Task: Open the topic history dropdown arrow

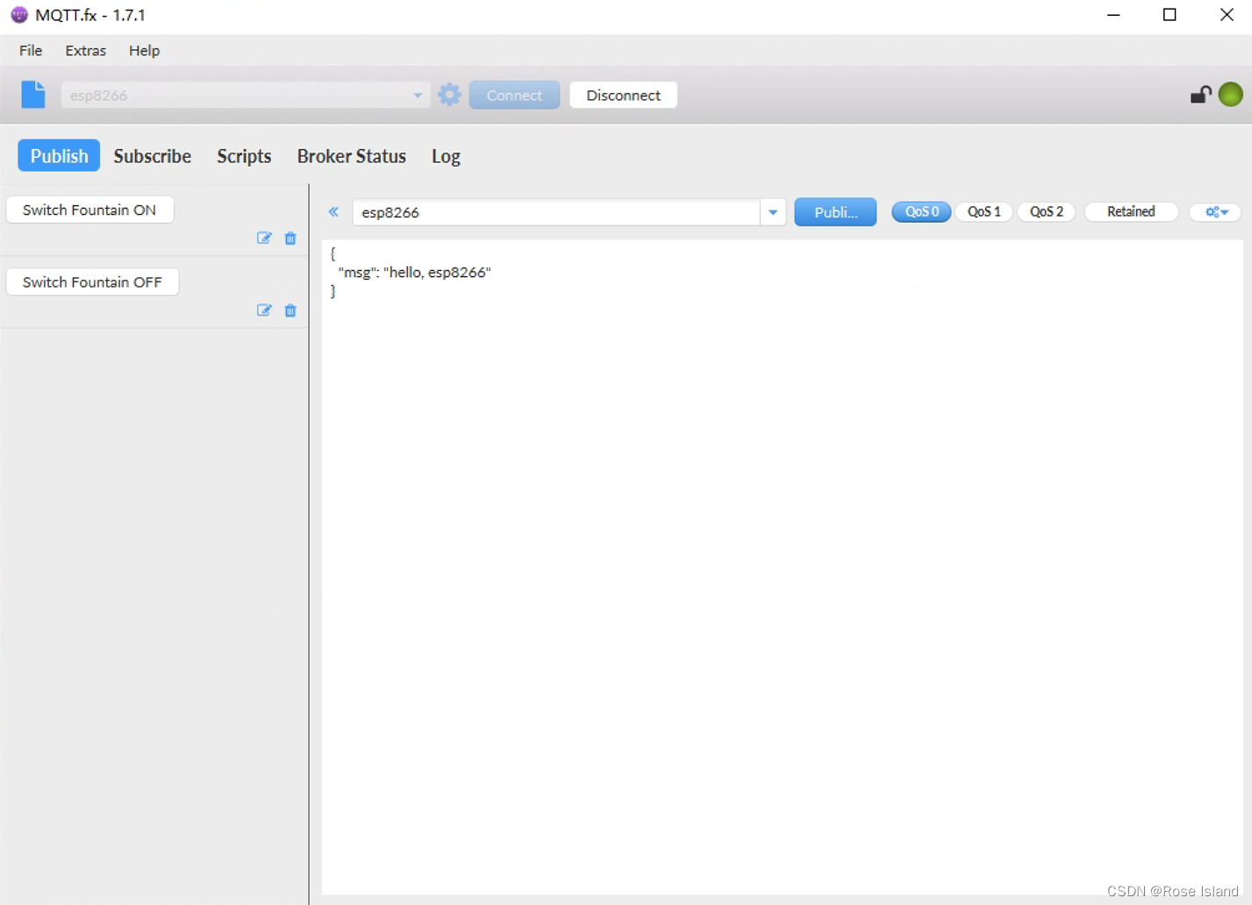Action: point(773,212)
